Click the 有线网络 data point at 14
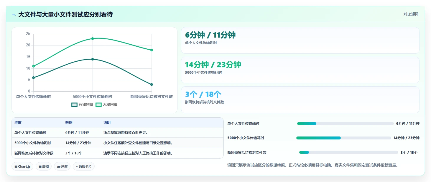 click(x=93, y=59)
